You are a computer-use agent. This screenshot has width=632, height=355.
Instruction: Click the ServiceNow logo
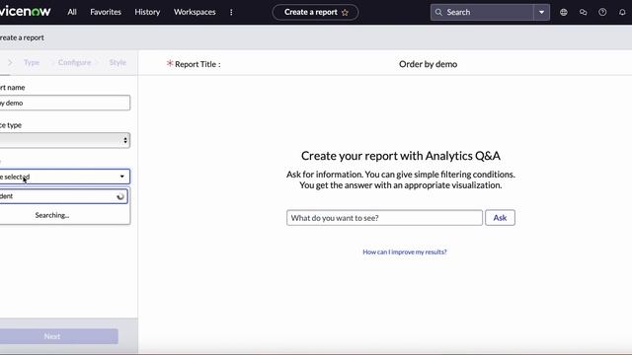[25, 11]
